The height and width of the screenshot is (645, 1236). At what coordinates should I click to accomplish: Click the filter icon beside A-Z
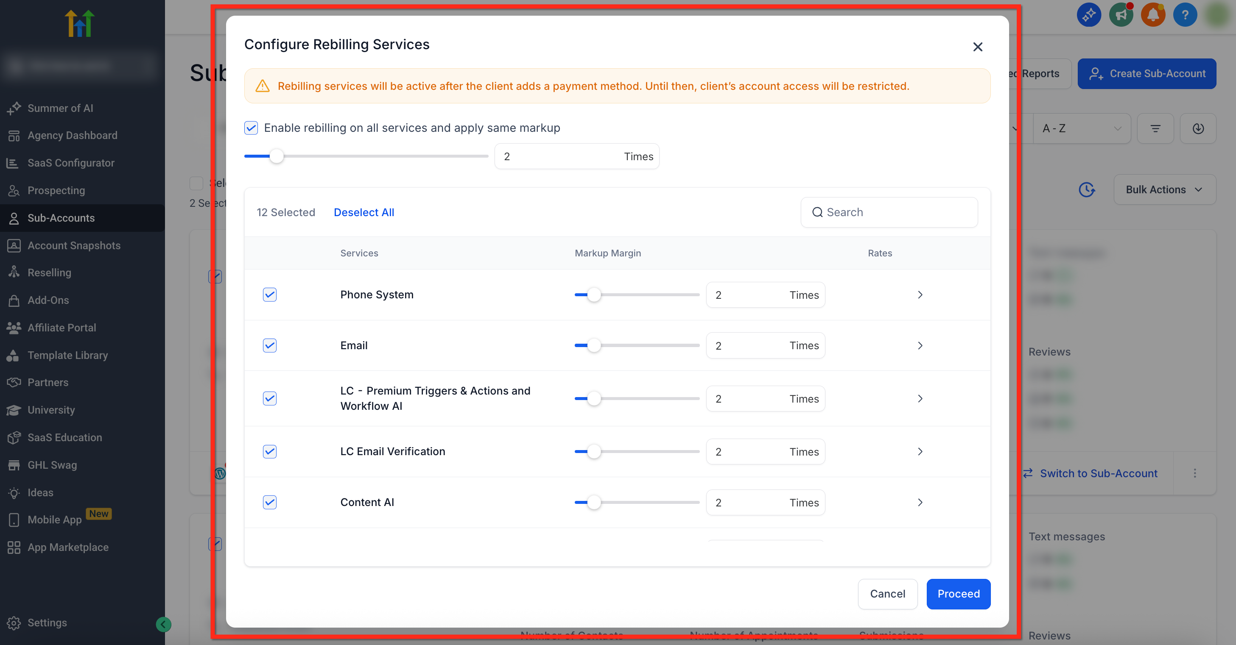(x=1155, y=128)
